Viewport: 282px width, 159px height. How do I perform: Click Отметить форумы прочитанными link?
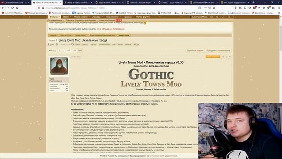tap(81, 20)
